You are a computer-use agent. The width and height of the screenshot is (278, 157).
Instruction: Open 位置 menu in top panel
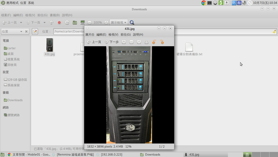click(x=23, y=3)
